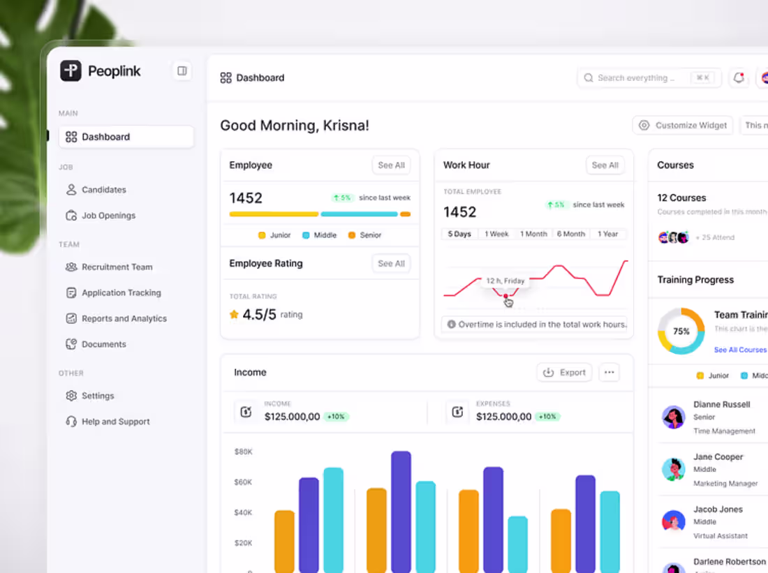Open the more options menu on the Income card
Image resolution: width=768 pixels, height=573 pixels.
609,372
